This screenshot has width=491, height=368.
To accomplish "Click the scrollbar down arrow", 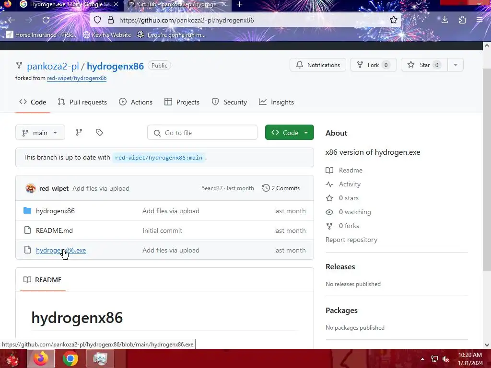I will [487, 345].
